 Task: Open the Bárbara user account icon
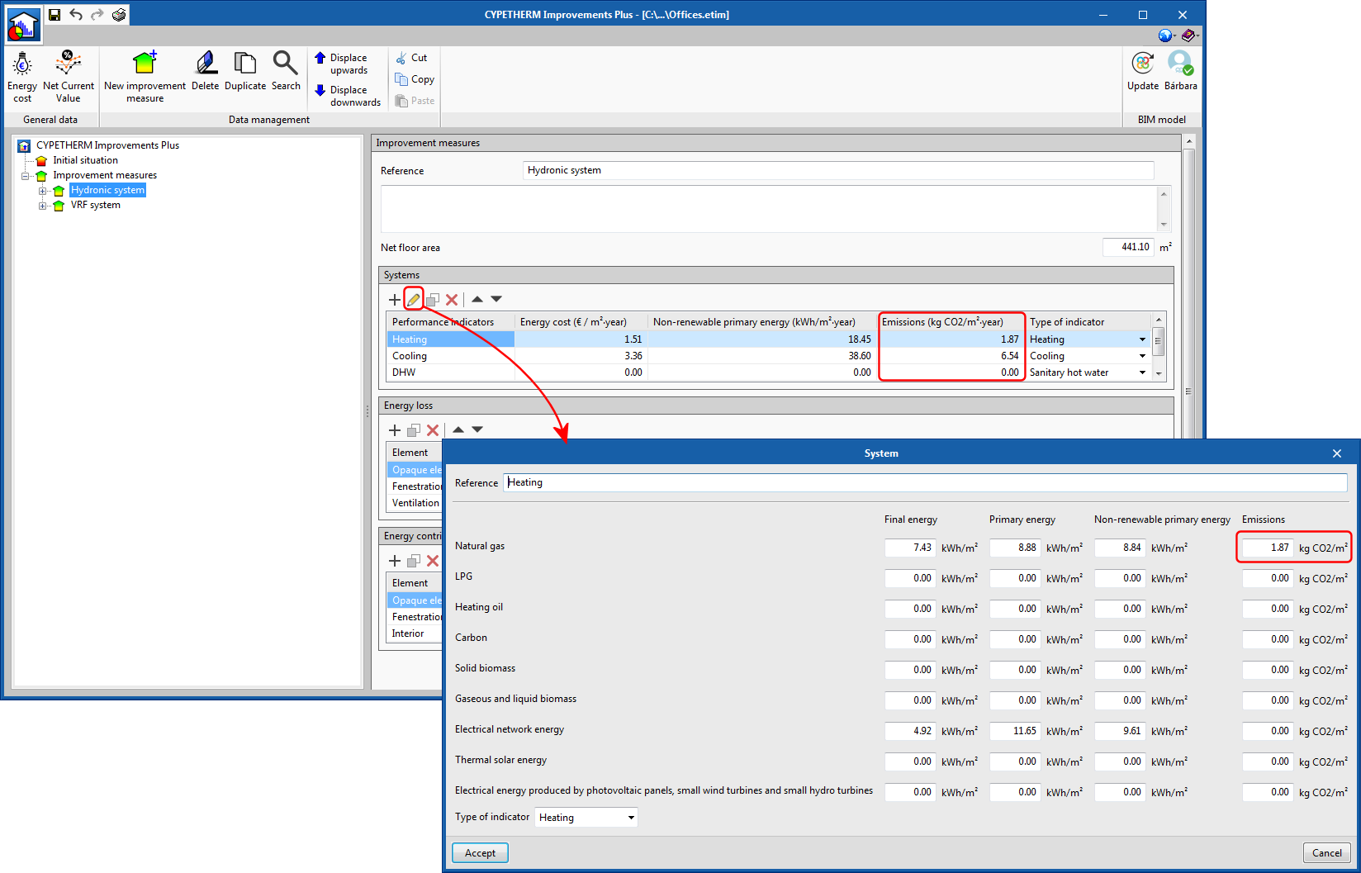coord(1180,64)
